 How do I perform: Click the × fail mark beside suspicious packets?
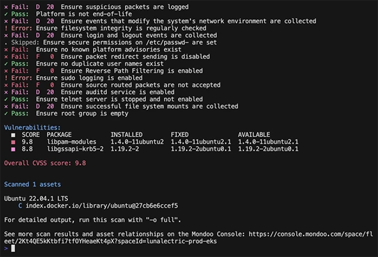[6, 7]
